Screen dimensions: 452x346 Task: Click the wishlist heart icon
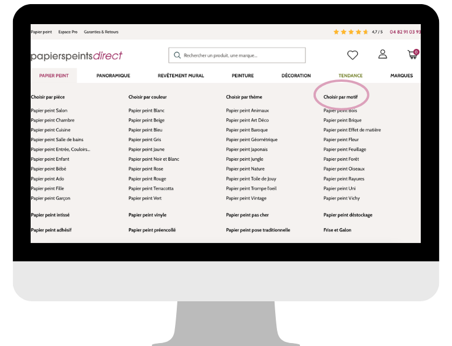[352, 55]
